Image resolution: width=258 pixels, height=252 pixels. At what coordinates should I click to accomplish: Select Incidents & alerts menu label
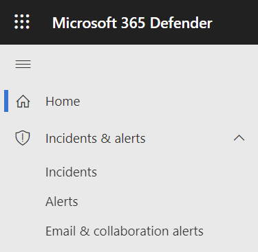point(96,138)
